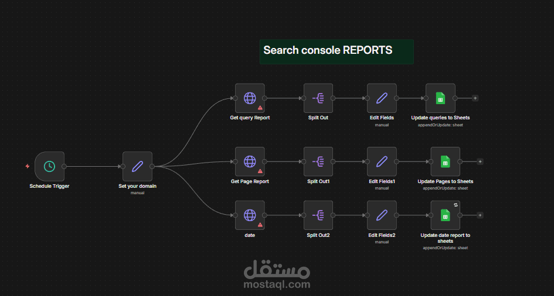The image size is (554, 296).
Task: Open the Edit Fields1 pencil node
Action: [x=382, y=161]
